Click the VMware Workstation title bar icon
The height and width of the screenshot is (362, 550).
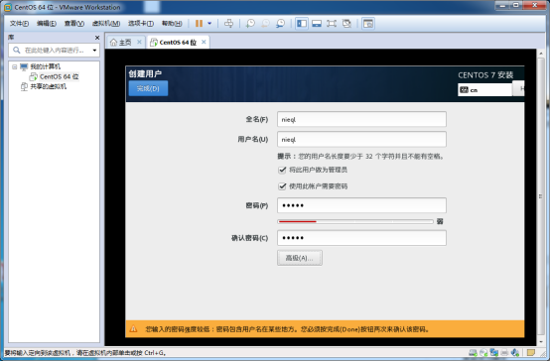click(7, 7)
